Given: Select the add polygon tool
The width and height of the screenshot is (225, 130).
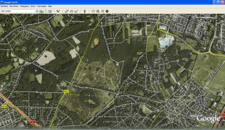Looking at the screenshot, I should pyautogui.click(x=67, y=11).
